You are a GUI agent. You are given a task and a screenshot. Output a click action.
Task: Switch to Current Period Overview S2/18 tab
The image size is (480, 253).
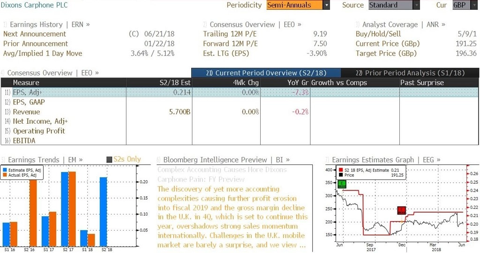pyautogui.click(x=266, y=73)
